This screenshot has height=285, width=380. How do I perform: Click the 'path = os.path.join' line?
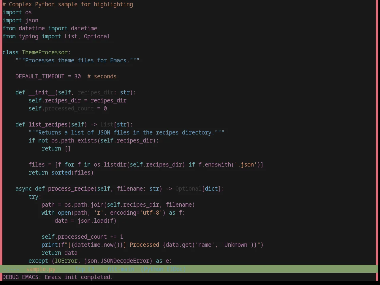[118, 205]
